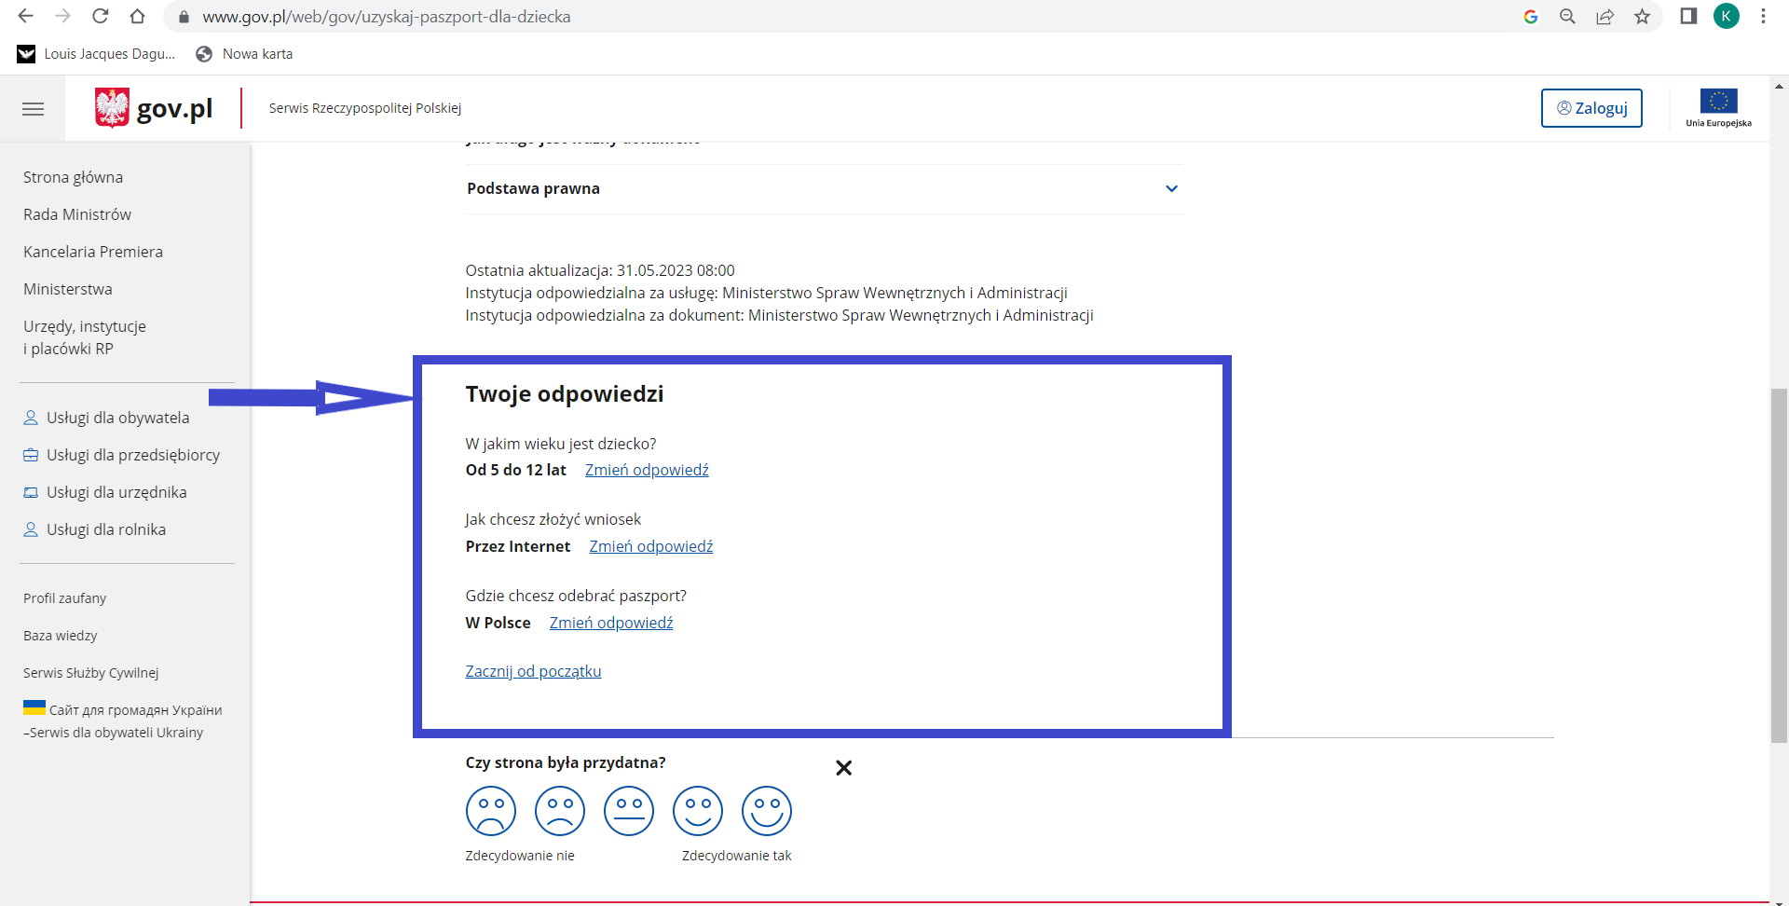This screenshot has width=1789, height=906.
Task: Bookmark this page with the star icon
Action: coord(1642,17)
